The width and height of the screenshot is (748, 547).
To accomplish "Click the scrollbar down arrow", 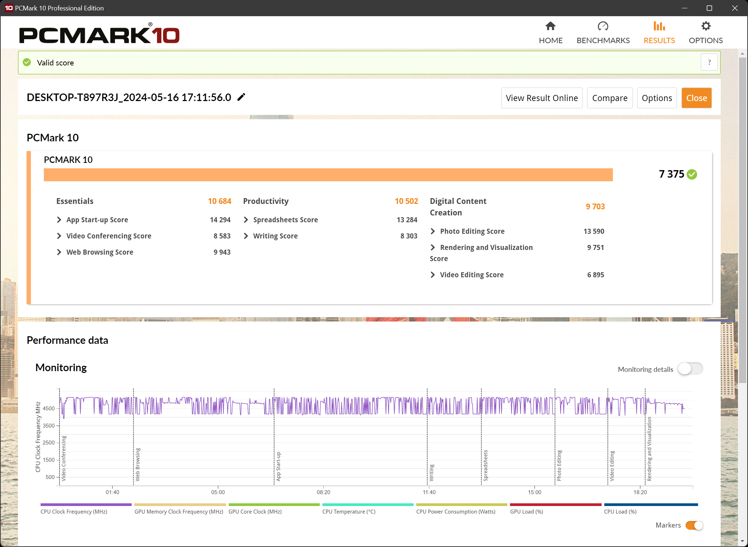I will [742, 541].
